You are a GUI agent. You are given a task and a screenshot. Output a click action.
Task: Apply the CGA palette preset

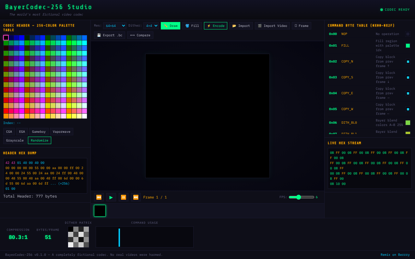[x=9, y=132]
